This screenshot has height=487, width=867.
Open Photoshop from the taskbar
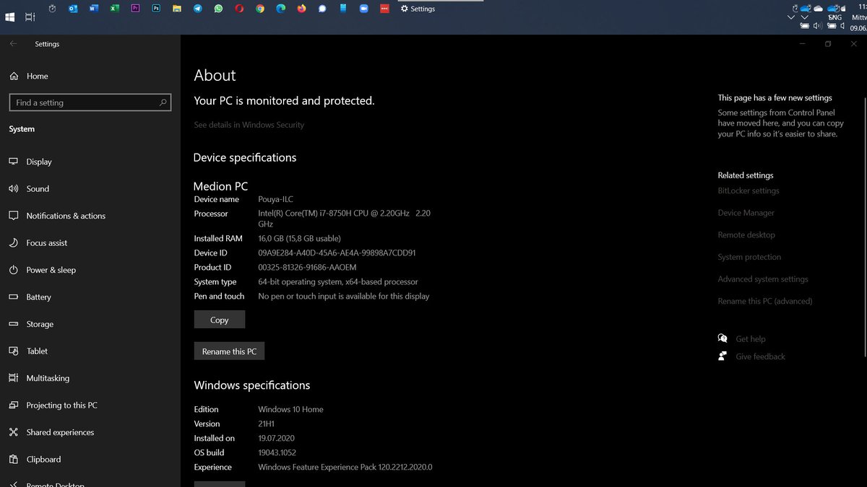click(x=155, y=9)
